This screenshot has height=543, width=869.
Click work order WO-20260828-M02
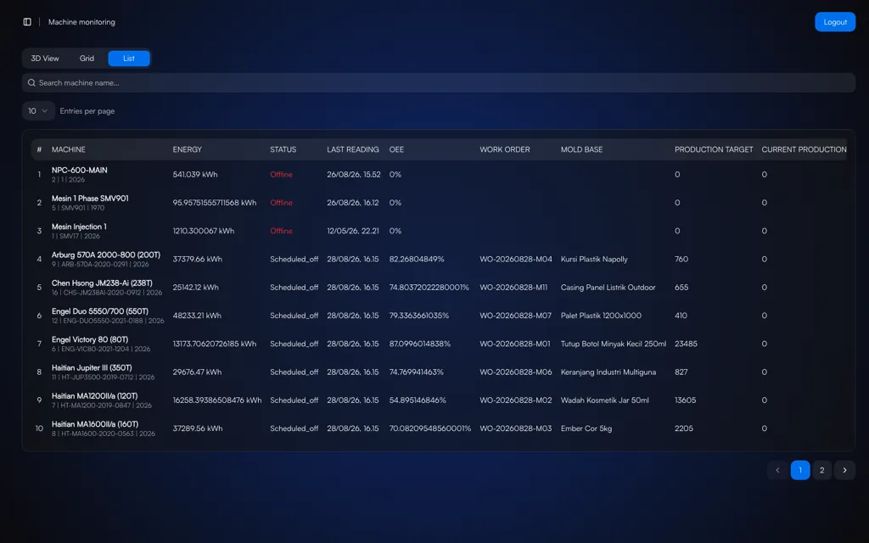516,400
